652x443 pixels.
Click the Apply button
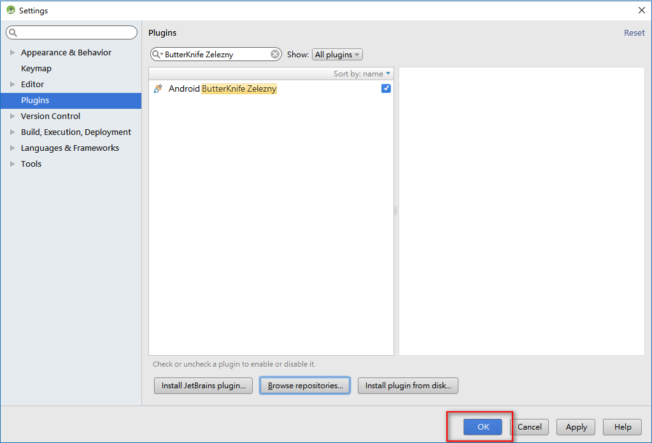[x=576, y=427]
